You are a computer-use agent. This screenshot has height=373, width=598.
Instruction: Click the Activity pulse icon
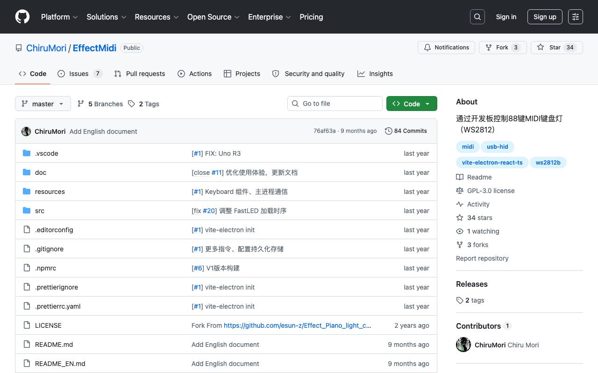(x=460, y=204)
